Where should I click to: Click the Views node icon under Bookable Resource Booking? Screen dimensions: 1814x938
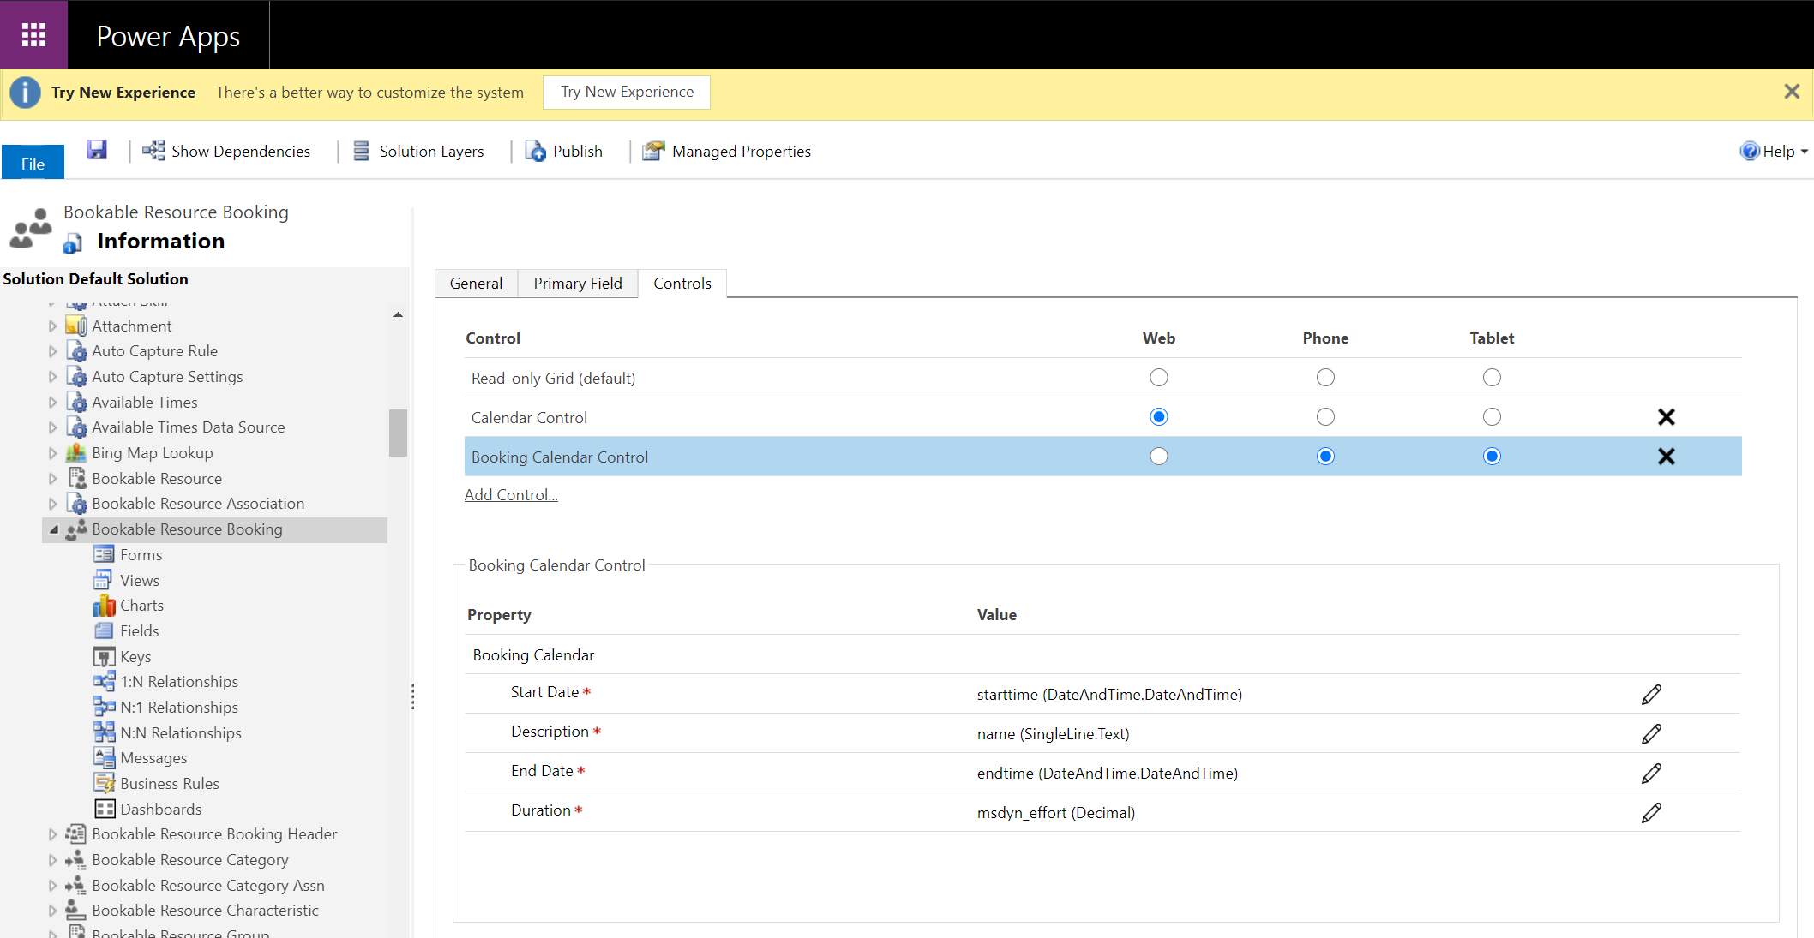click(105, 579)
